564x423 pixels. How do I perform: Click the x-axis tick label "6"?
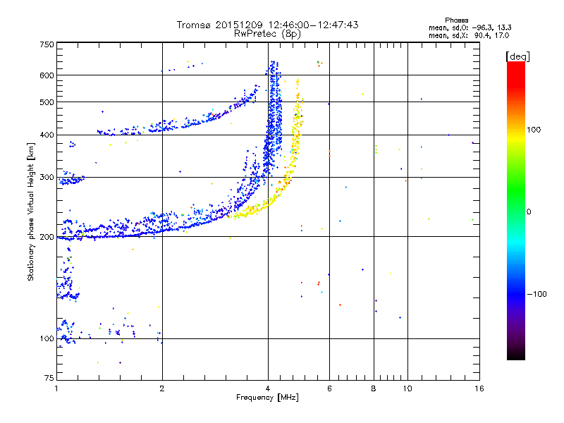(x=329, y=388)
